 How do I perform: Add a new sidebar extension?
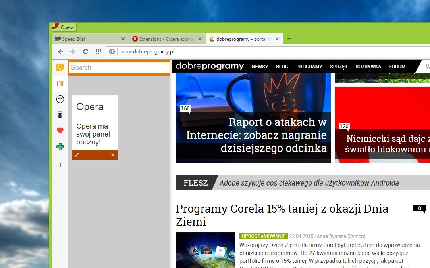point(60,165)
